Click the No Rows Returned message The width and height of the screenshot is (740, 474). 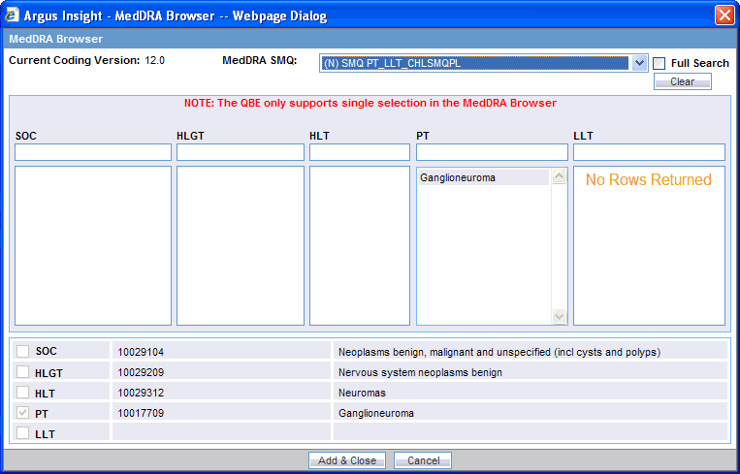(649, 179)
